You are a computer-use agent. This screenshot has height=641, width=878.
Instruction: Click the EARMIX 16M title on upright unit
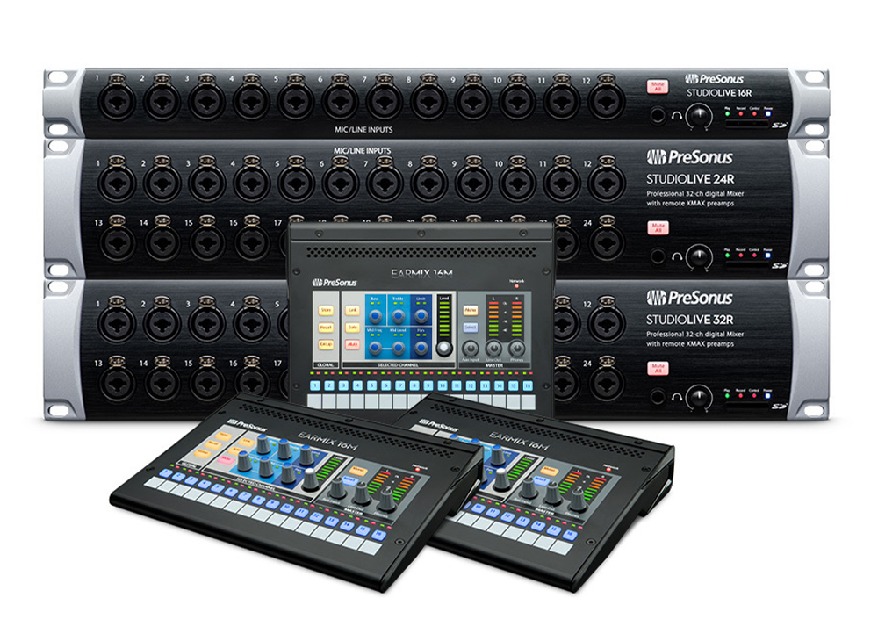[x=421, y=273]
